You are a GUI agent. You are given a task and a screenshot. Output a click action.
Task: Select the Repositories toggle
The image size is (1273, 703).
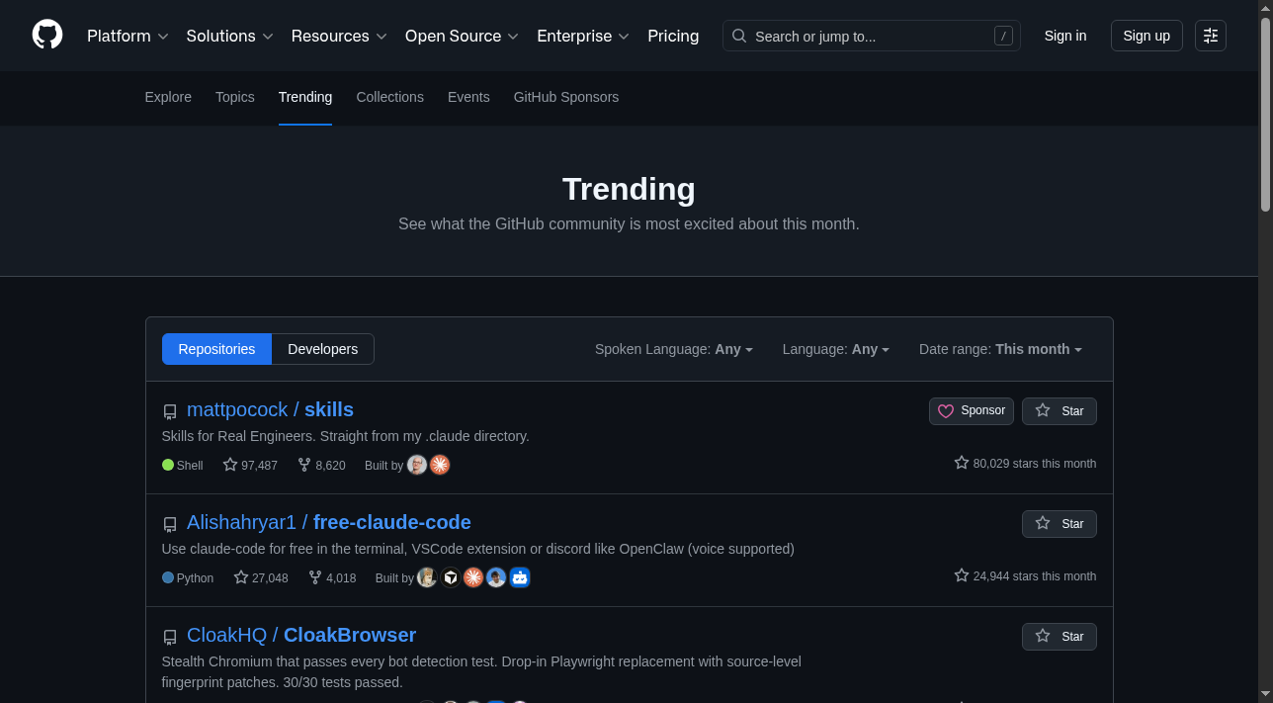[x=216, y=349]
